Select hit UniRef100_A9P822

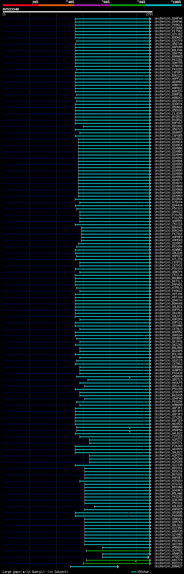click(168, 88)
